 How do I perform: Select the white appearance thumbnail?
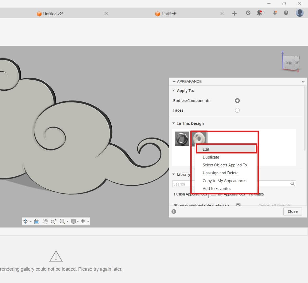199,138
